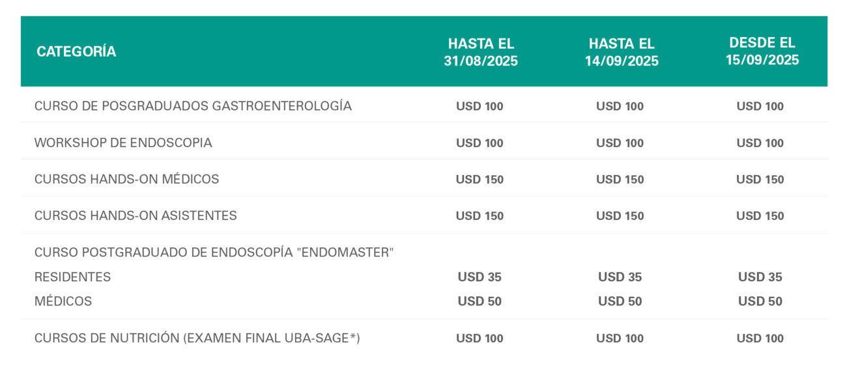
Task: Select the HASTA EL 31/08/2025 column header
Action: pos(481,52)
